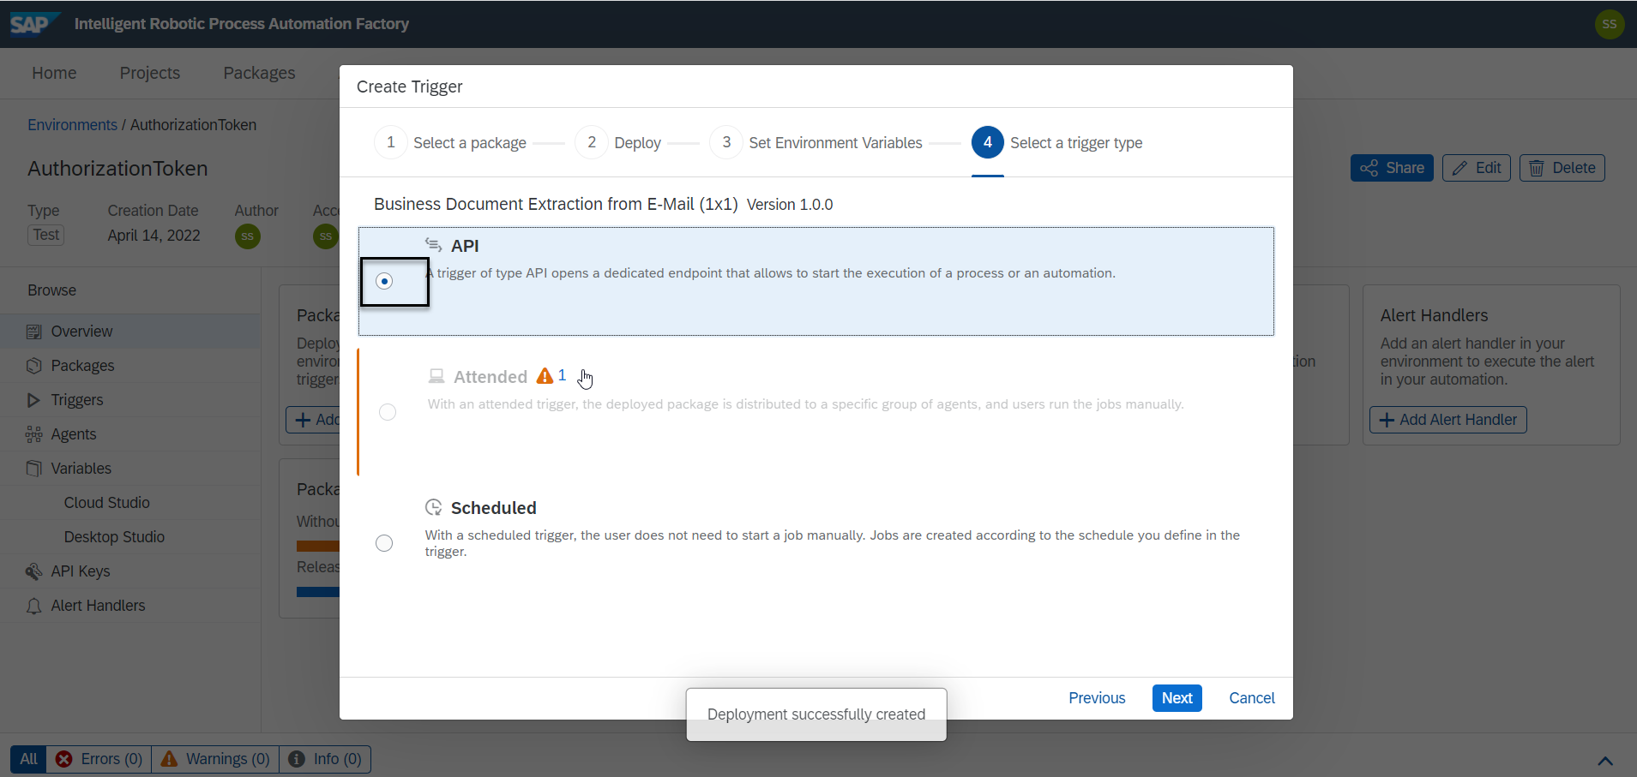The image size is (1637, 777).
Task: Click the SAP logo
Action: click(x=33, y=24)
